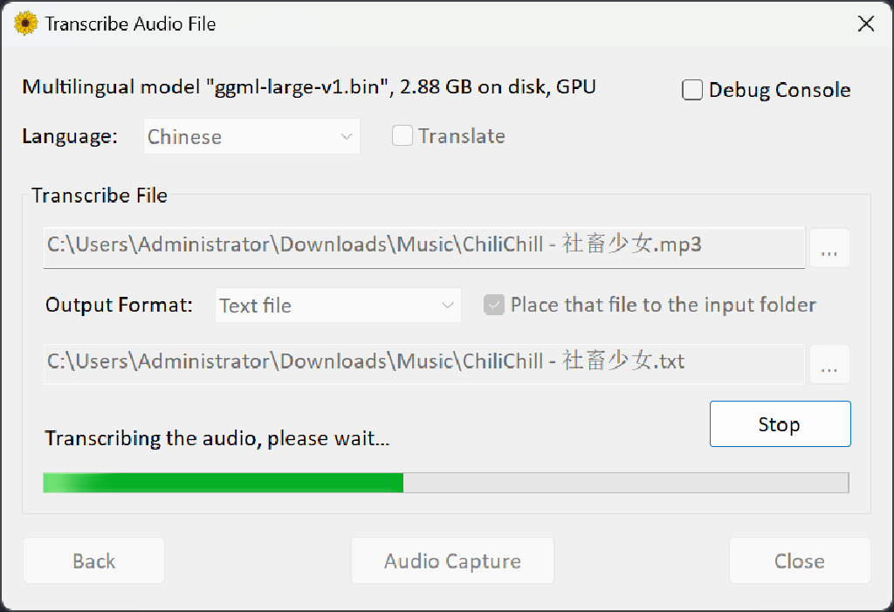894x612 pixels.
Task: Close the window with the X icon
Action: [865, 24]
